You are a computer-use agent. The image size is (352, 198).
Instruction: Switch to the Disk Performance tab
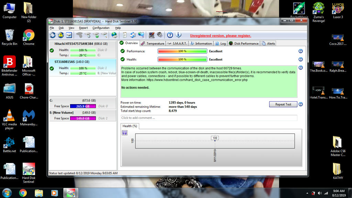tap(244, 44)
